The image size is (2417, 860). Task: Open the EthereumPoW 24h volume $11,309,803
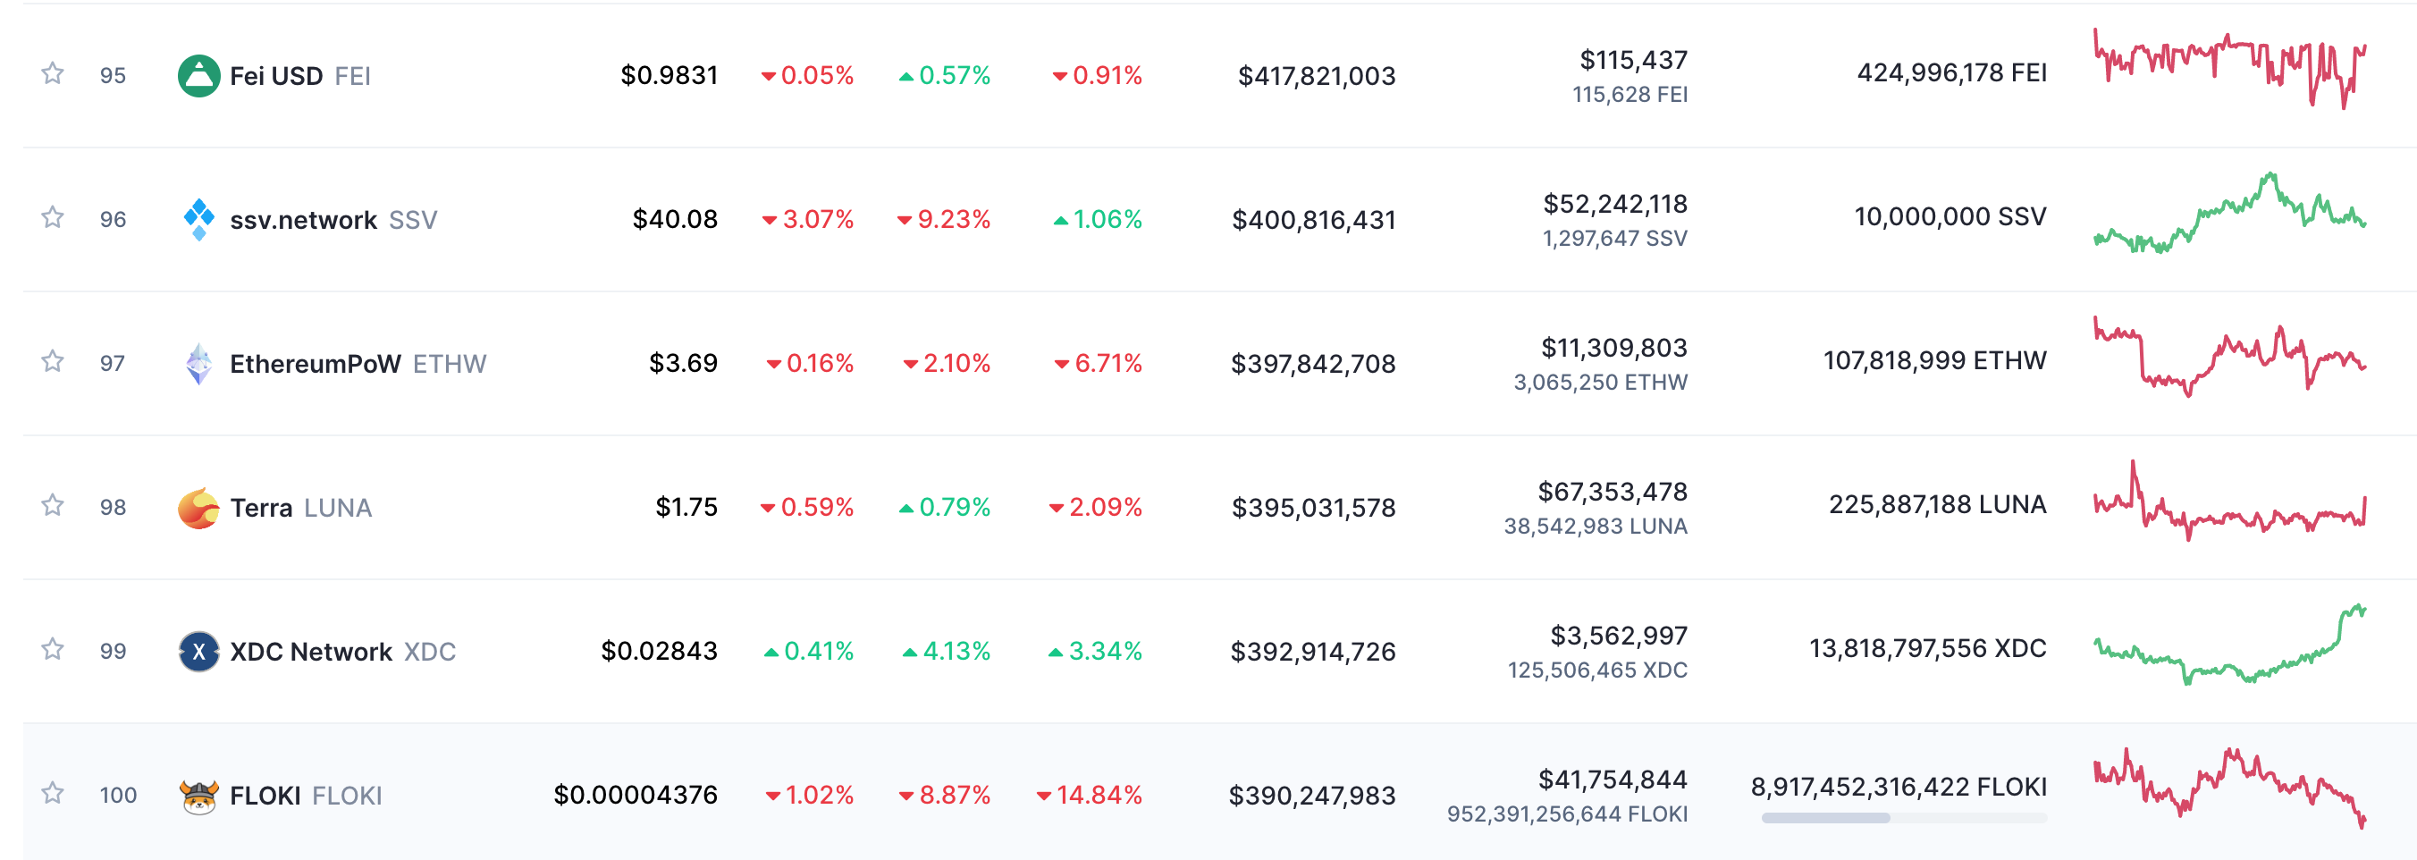click(x=1613, y=349)
